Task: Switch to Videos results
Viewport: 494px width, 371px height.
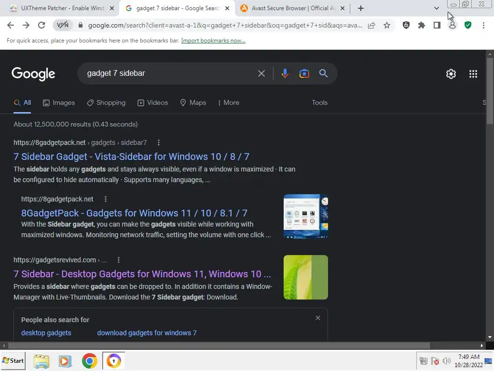Action: click(x=153, y=103)
